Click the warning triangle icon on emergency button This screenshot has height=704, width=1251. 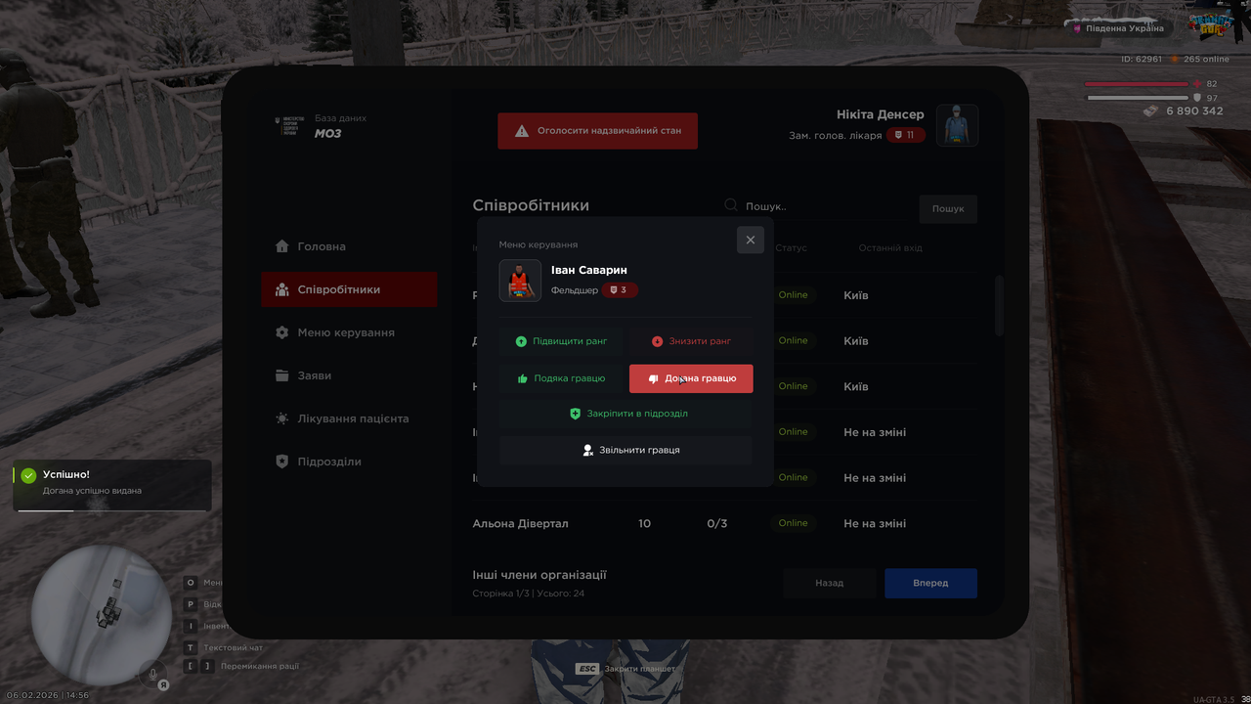pyautogui.click(x=522, y=131)
